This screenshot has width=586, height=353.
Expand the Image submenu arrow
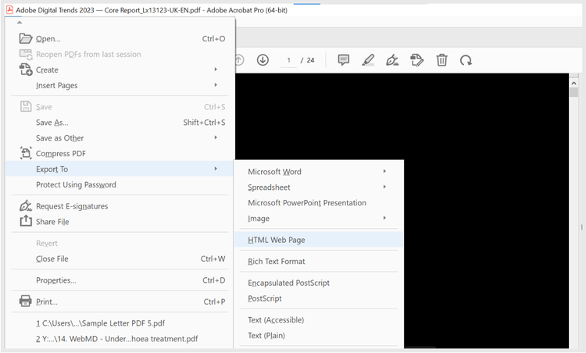pyautogui.click(x=384, y=218)
